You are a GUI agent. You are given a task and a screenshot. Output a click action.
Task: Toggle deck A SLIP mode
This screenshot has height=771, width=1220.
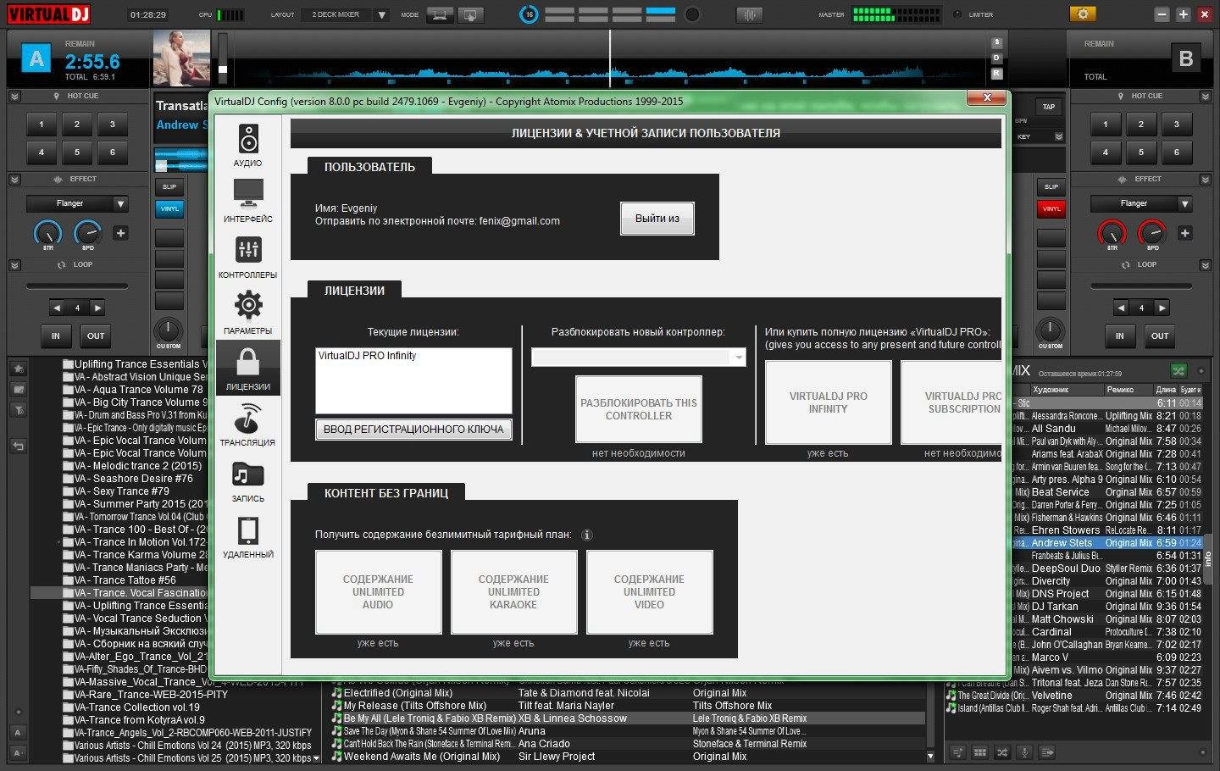pos(169,186)
